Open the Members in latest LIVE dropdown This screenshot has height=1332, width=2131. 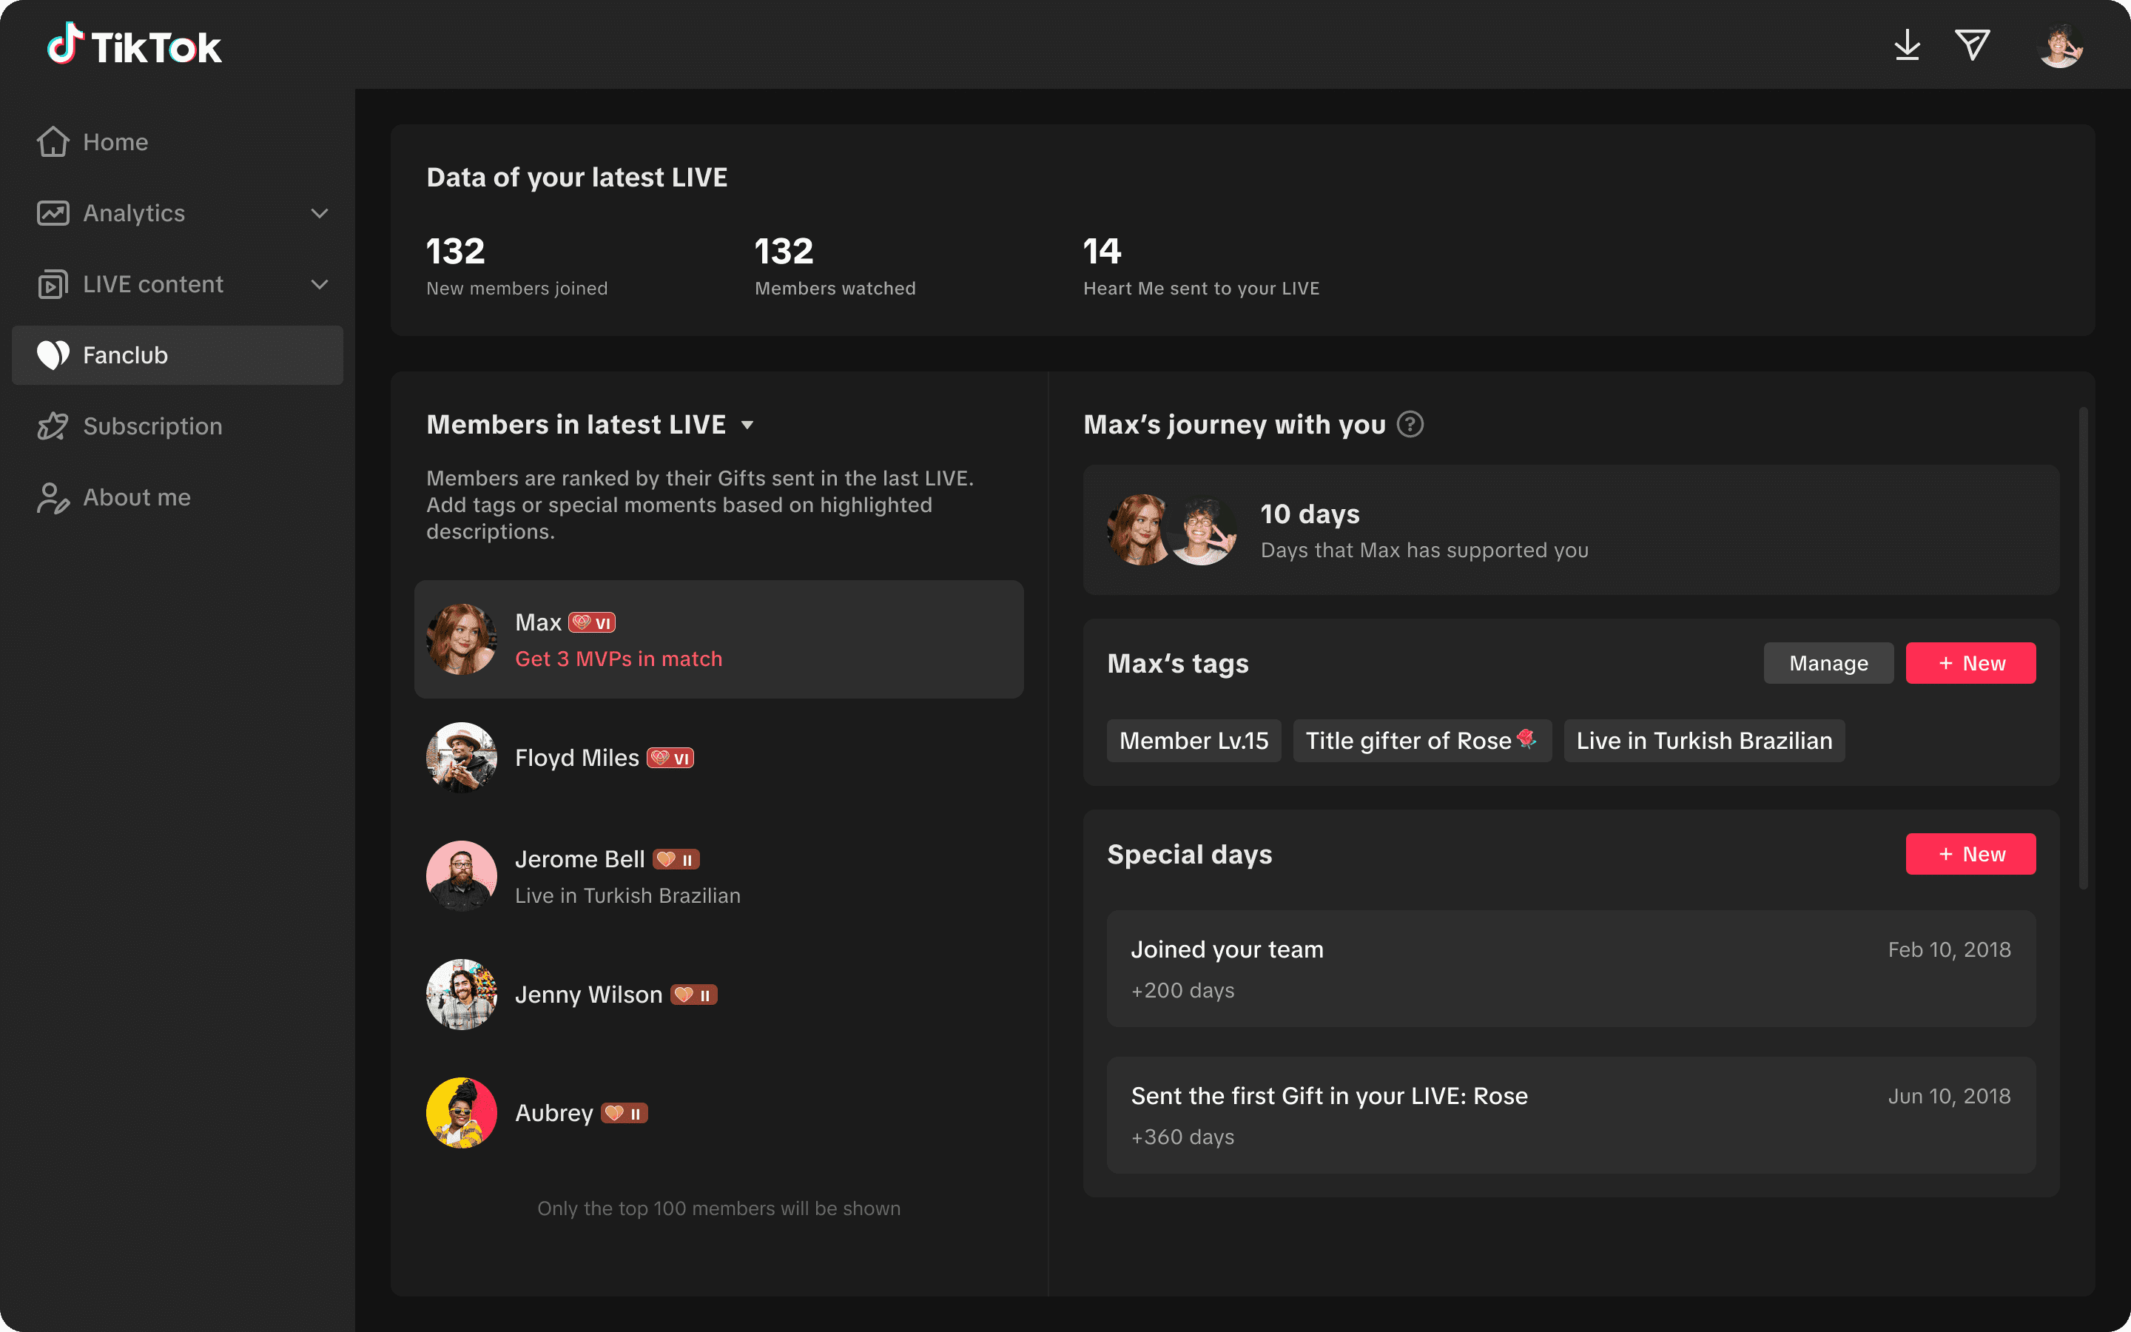[747, 425]
